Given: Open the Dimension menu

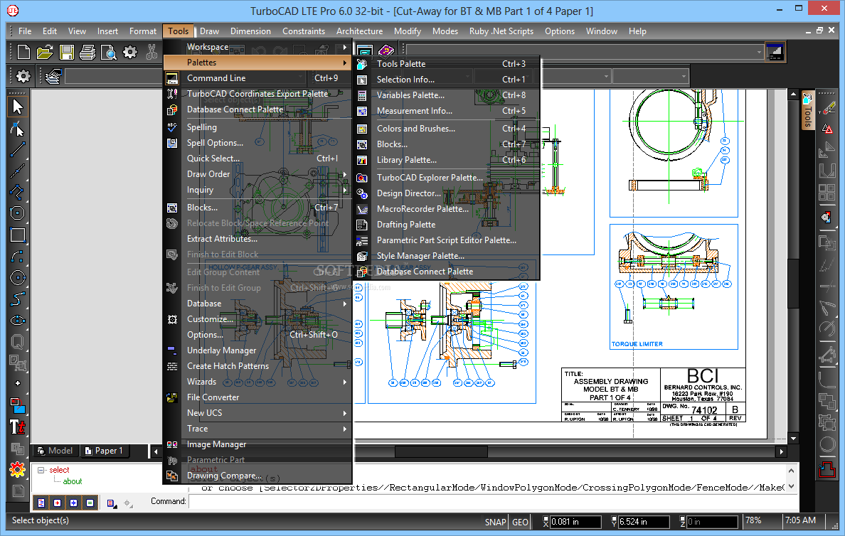Looking at the screenshot, I should [250, 31].
